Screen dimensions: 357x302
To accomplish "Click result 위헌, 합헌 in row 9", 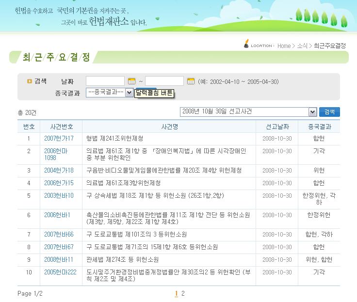I will [319, 260].
